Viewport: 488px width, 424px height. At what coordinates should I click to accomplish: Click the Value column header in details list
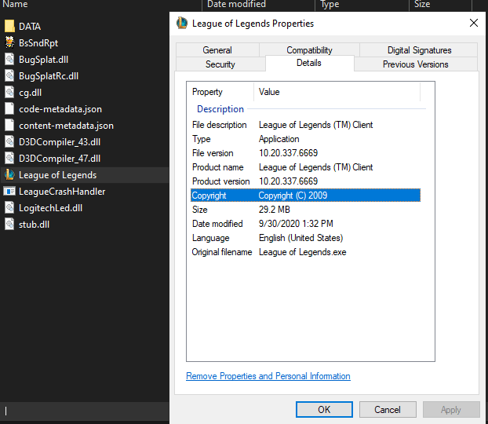[337, 92]
